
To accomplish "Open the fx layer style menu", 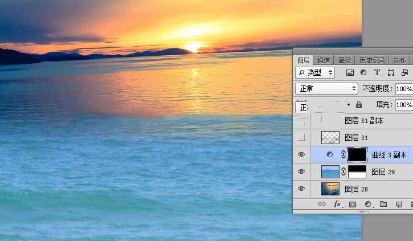I will (x=337, y=204).
